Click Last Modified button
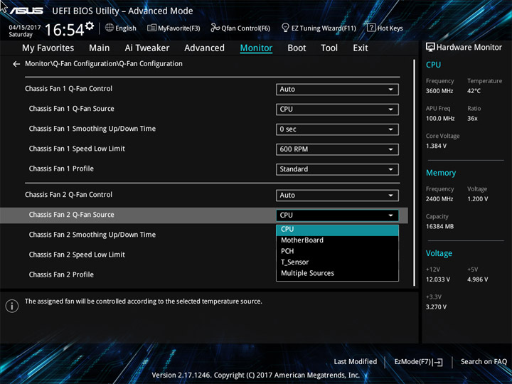Image resolution: width=512 pixels, height=384 pixels. tap(356, 362)
